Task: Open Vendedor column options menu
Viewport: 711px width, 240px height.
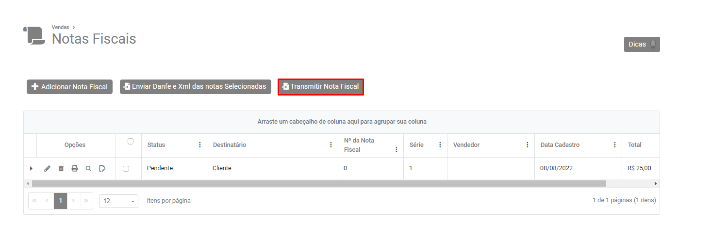Action: coord(528,145)
